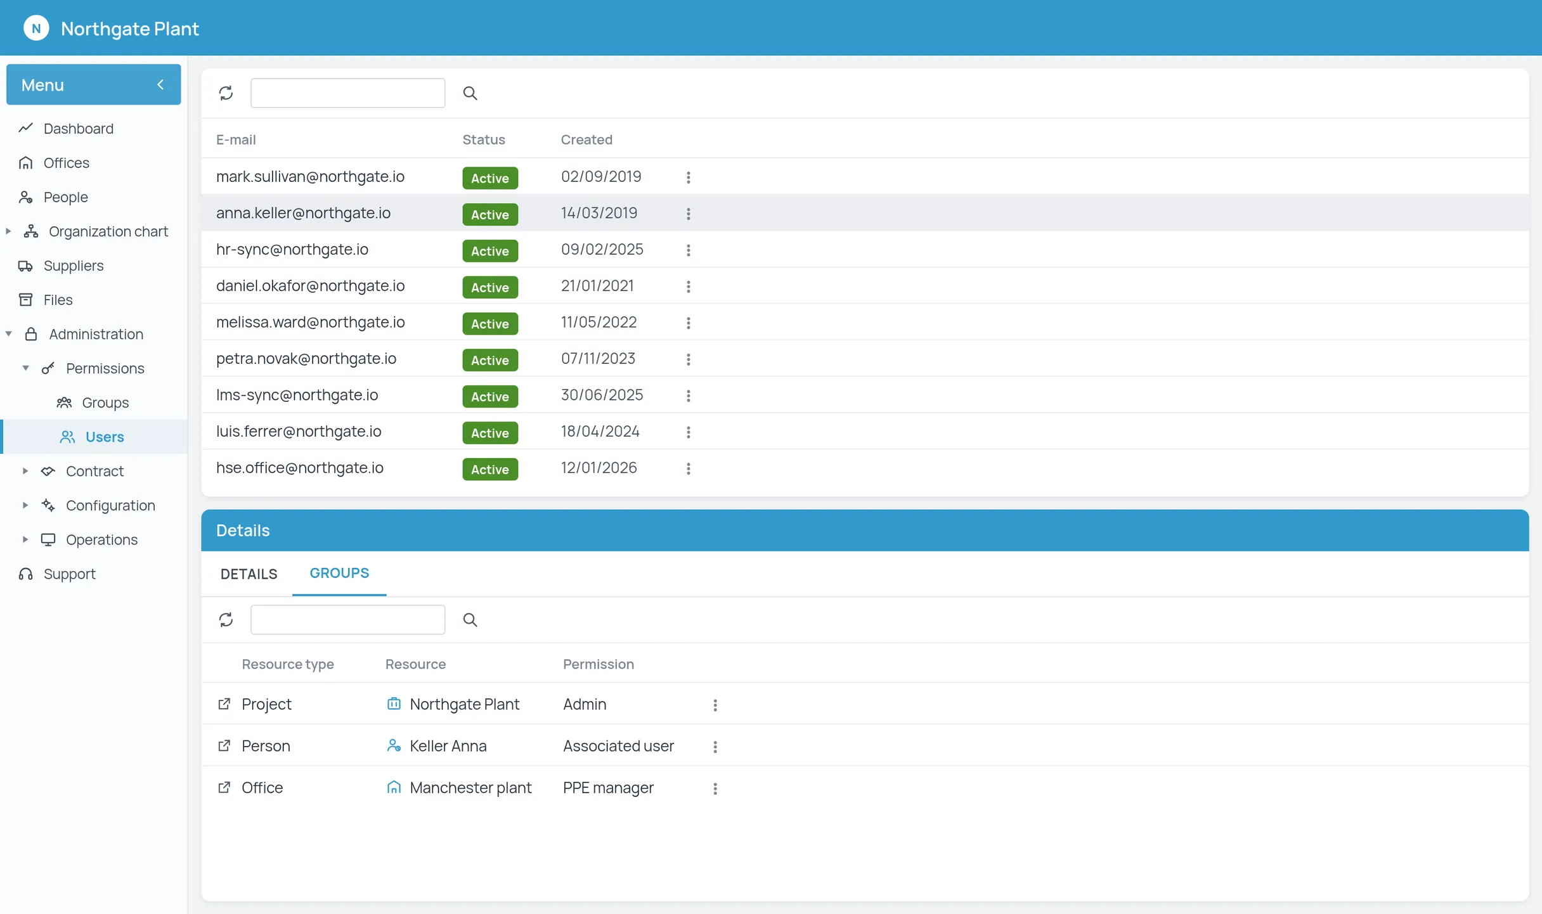Open row menu for hr-sync@northgate.io
1542x914 pixels.
click(688, 250)
